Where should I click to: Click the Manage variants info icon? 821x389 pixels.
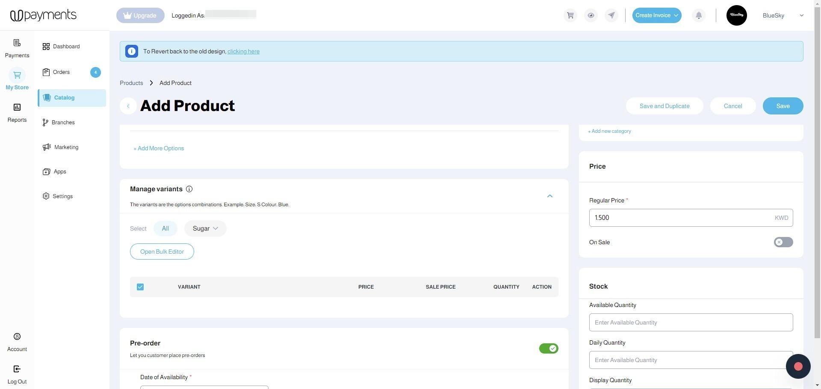189,189
